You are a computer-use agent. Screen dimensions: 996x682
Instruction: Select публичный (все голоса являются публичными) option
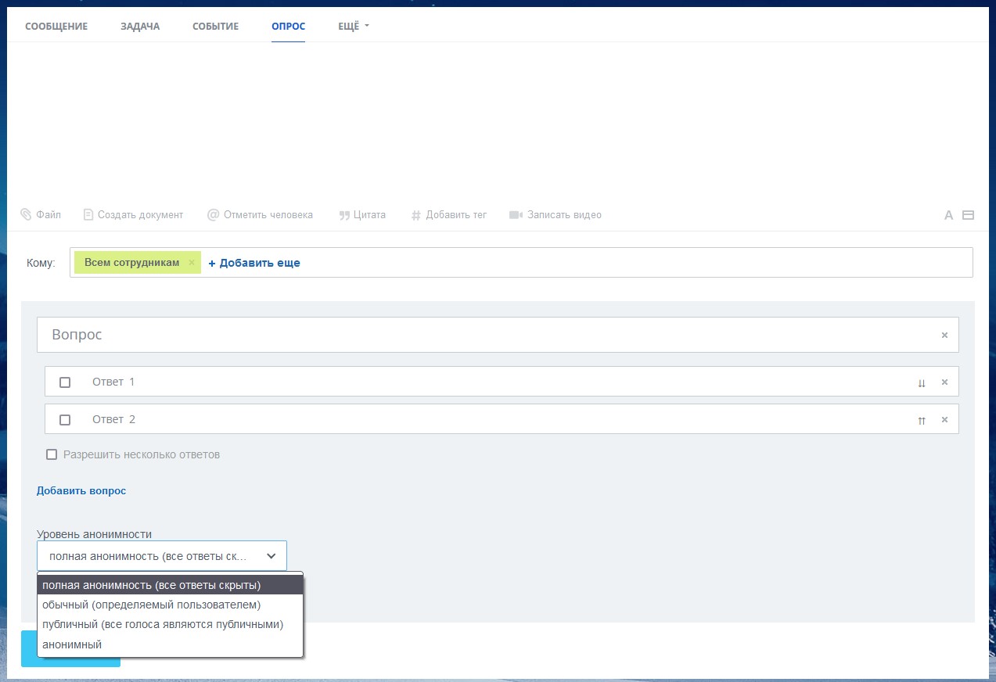(163, 624)
